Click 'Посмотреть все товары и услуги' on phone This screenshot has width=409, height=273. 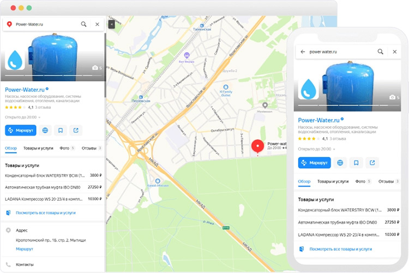[x=341, y=249]
